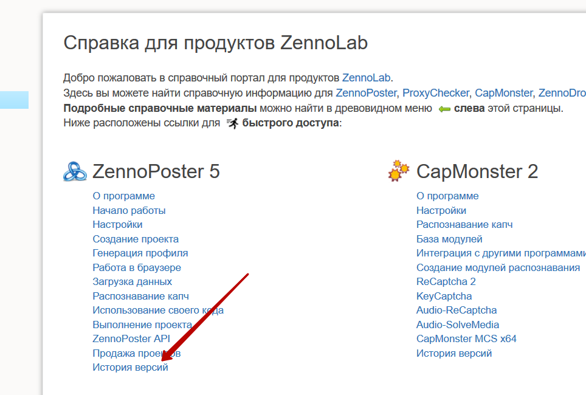Screen dimensions: 586x395
Task: Open "Работа в браузере" link
Action: 137,267
